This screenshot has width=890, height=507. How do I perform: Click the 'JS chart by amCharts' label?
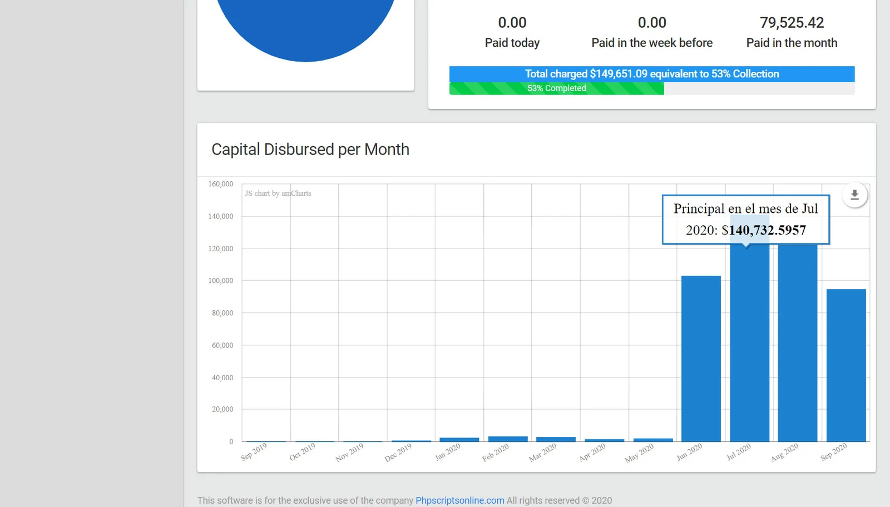click(x=278, y=193)
